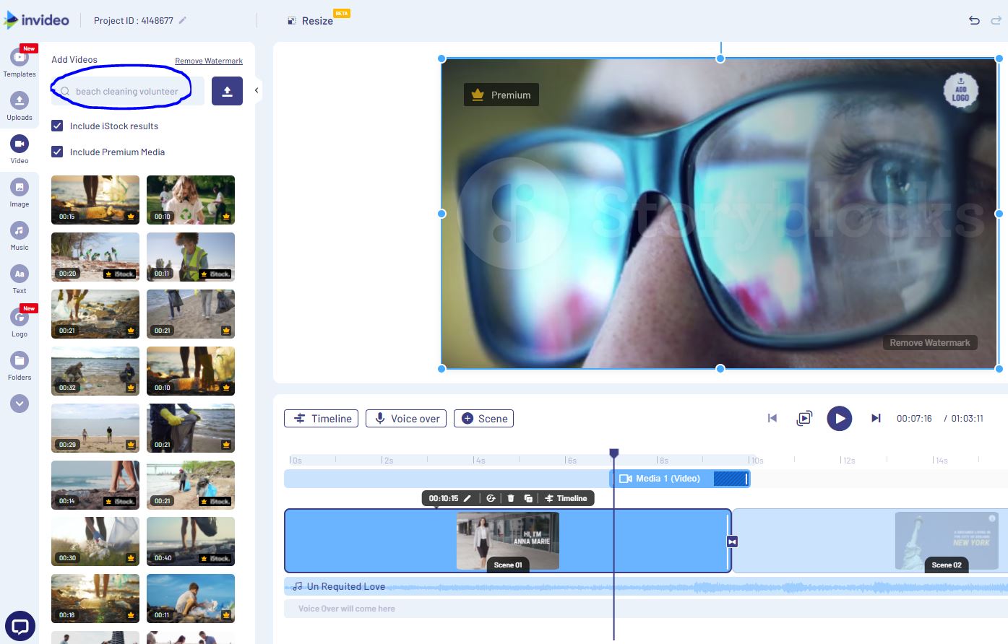Open the Text tool panel
This screenshot has height=644, width=1008.
point(20,279)
